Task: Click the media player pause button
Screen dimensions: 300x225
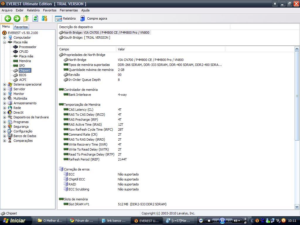Action: [x=222, y=221]
